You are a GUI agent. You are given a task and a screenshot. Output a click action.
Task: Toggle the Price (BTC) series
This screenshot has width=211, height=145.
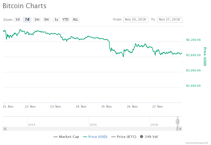tap(124, 137)
